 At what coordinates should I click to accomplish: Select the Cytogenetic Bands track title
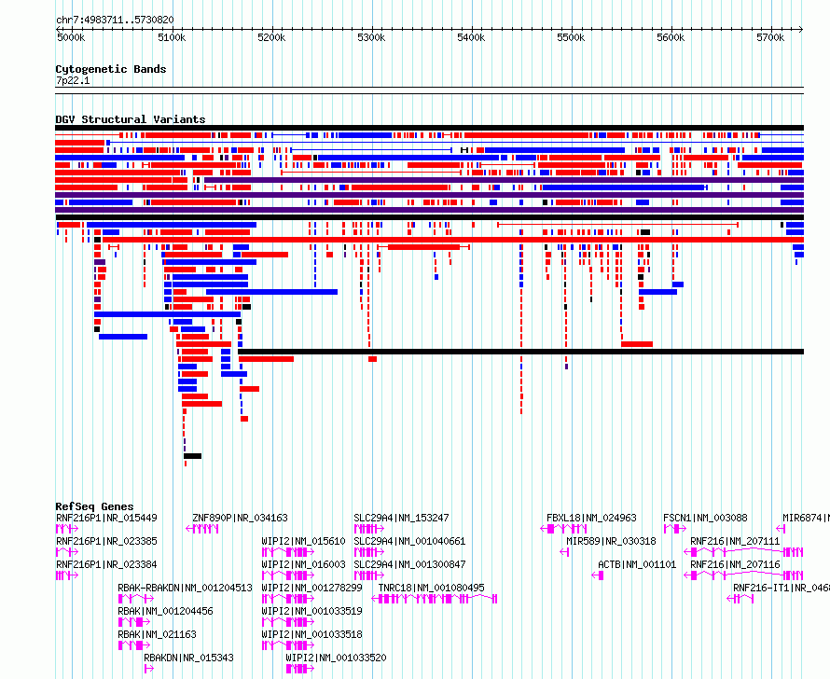coord(111,69)
